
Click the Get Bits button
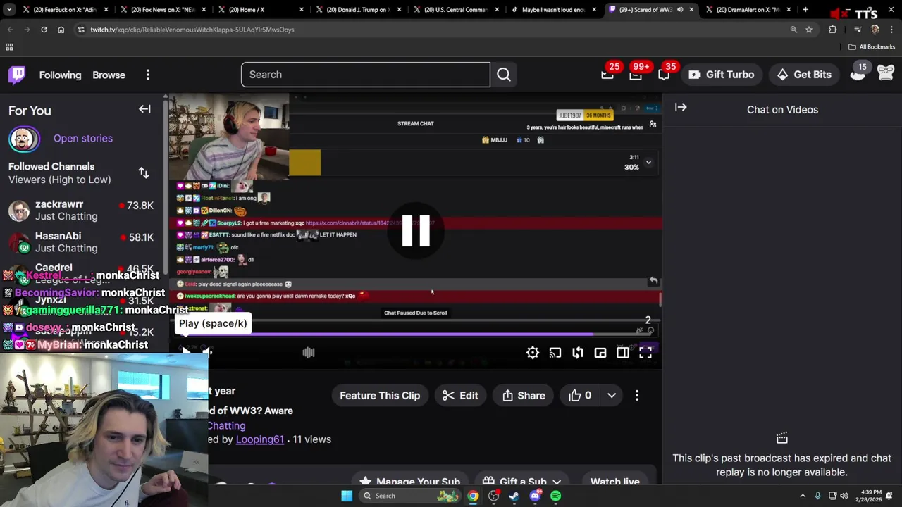pos(804,75)
